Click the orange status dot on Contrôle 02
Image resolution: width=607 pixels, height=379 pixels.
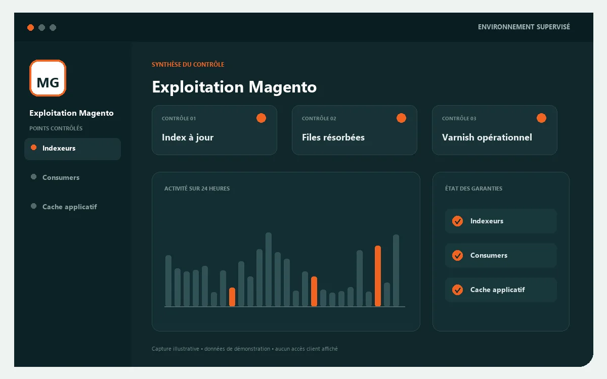[401, 118]
